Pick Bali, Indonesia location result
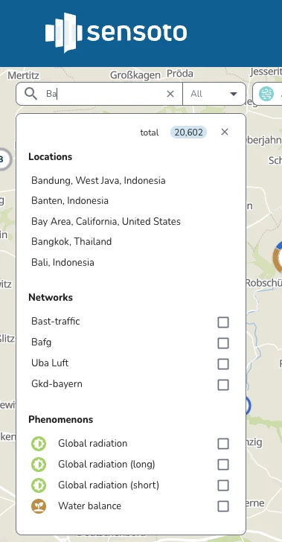This screenshot has width=282, height=542. pyautogui.click(x=63, y=262)
